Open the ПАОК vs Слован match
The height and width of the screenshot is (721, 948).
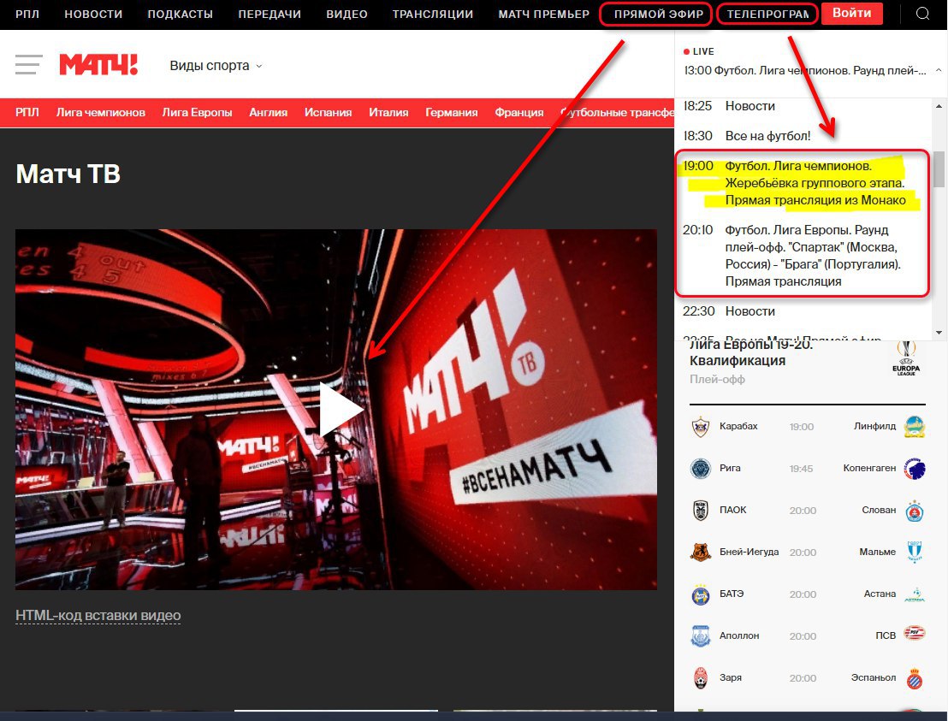tap(807, 510)
